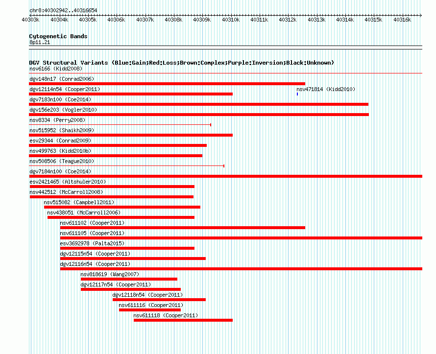
Task: Open the dgv12114n54 (Cooper2011) variant label
Action: click(x=65, y=89)
